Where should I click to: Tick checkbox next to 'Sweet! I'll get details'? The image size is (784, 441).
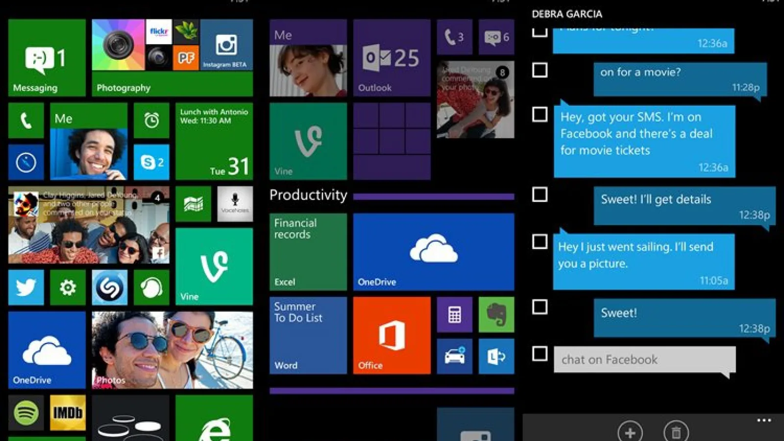click(x=540, y=195)
